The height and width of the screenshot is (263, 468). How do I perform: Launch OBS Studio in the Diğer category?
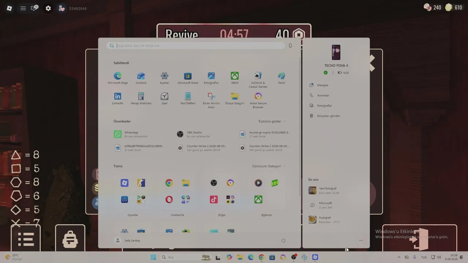[214, 183]
